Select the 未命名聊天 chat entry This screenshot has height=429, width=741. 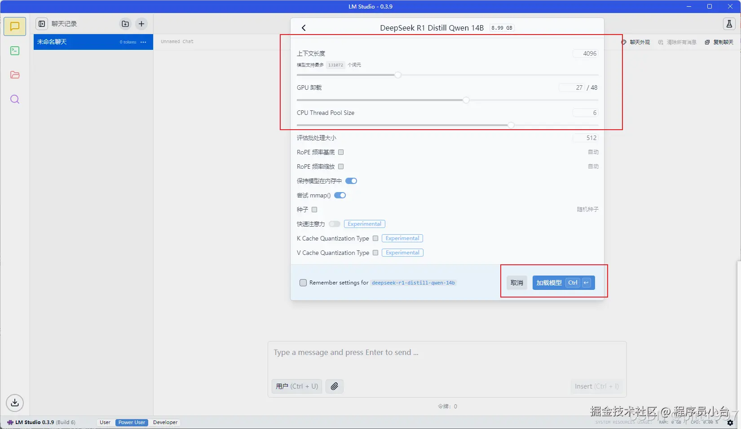click(93, 42)
